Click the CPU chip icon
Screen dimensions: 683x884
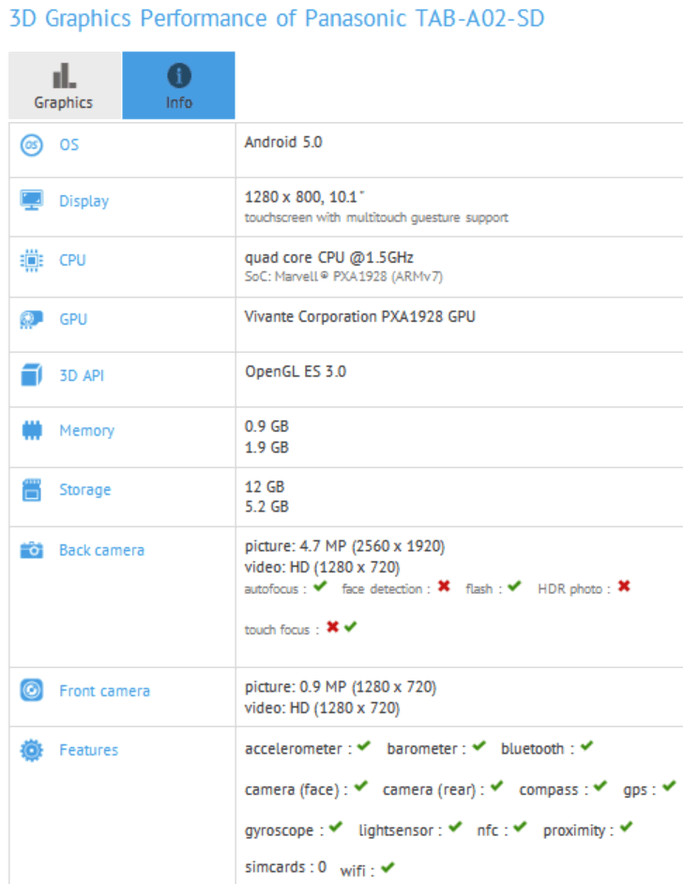(32, 261)
